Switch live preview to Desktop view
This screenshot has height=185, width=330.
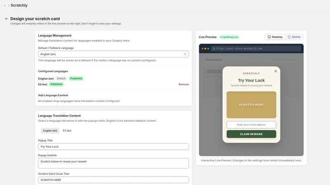point(275,37)
